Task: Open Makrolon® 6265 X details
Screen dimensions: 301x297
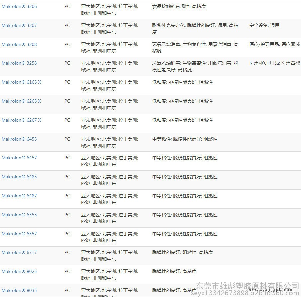Action: pos(21,101)
